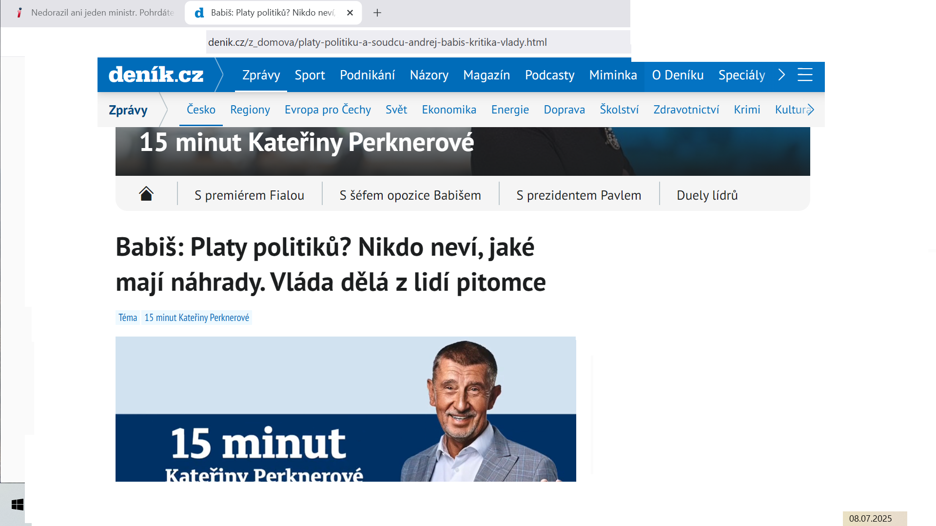The height and width of the screenshot is (526, 936).
Task: Open Podnikání section
Action: pyautogui.click(x=367, y=75)
